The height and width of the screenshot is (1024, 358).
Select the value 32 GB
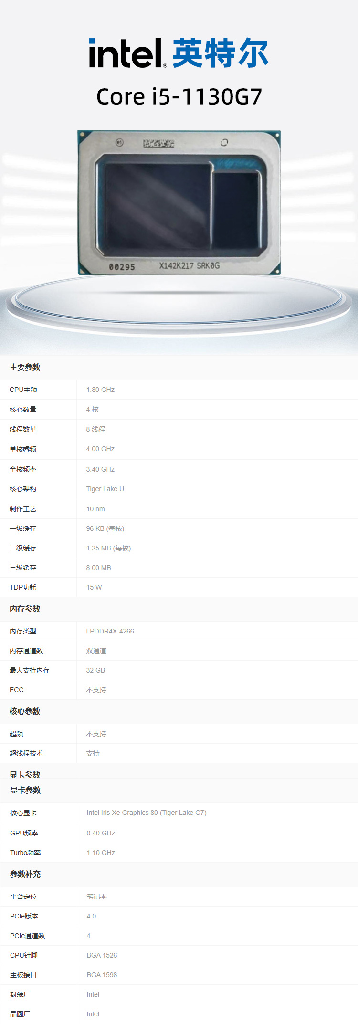click(95, 670)
